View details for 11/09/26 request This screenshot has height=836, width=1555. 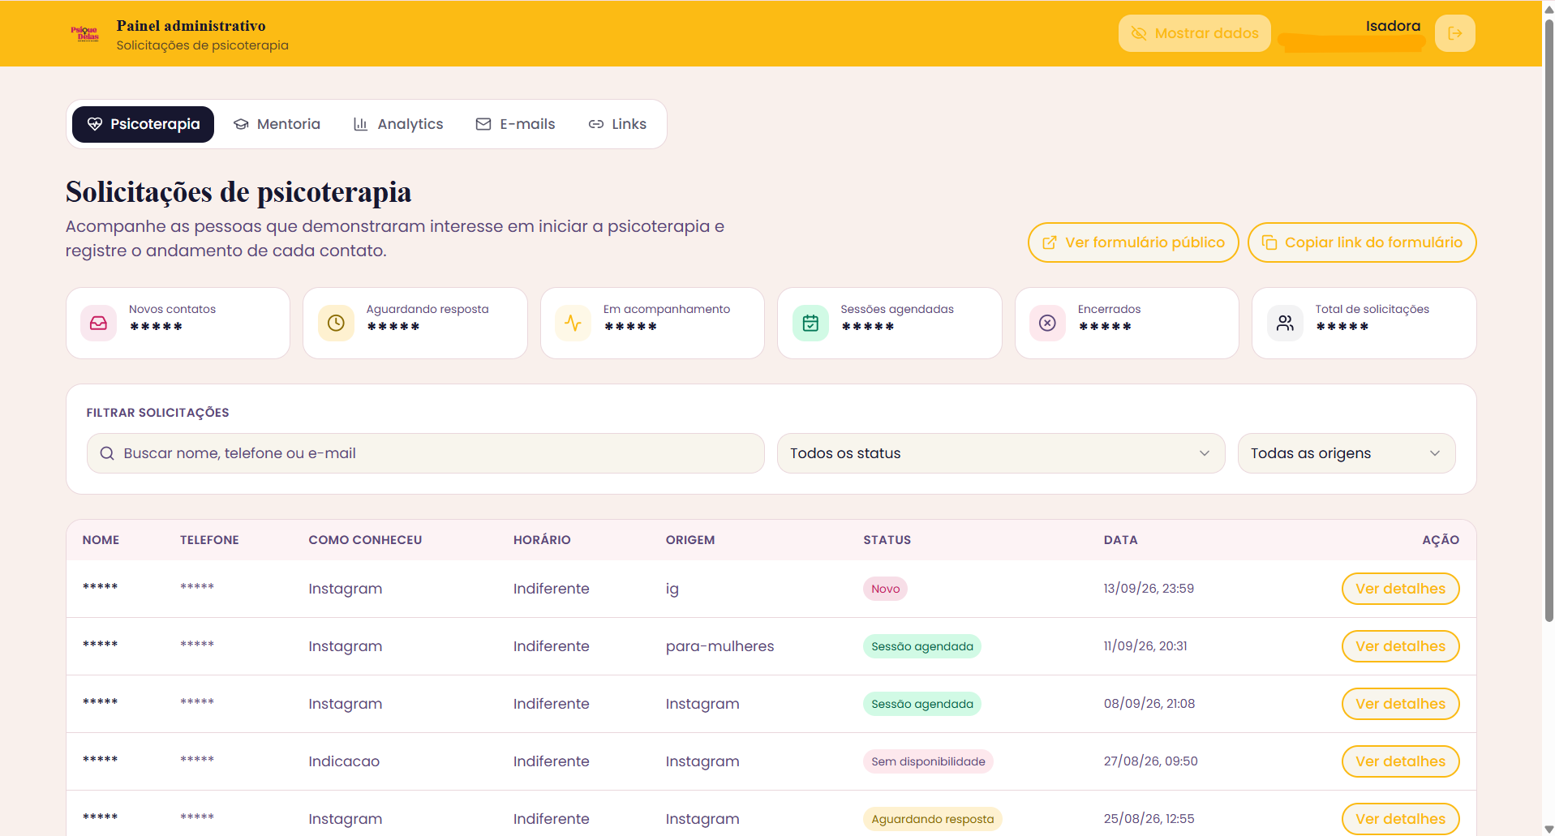1400,646
